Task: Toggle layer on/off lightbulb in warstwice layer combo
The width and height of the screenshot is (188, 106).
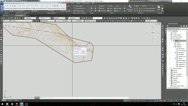Action: coord(4,21)
